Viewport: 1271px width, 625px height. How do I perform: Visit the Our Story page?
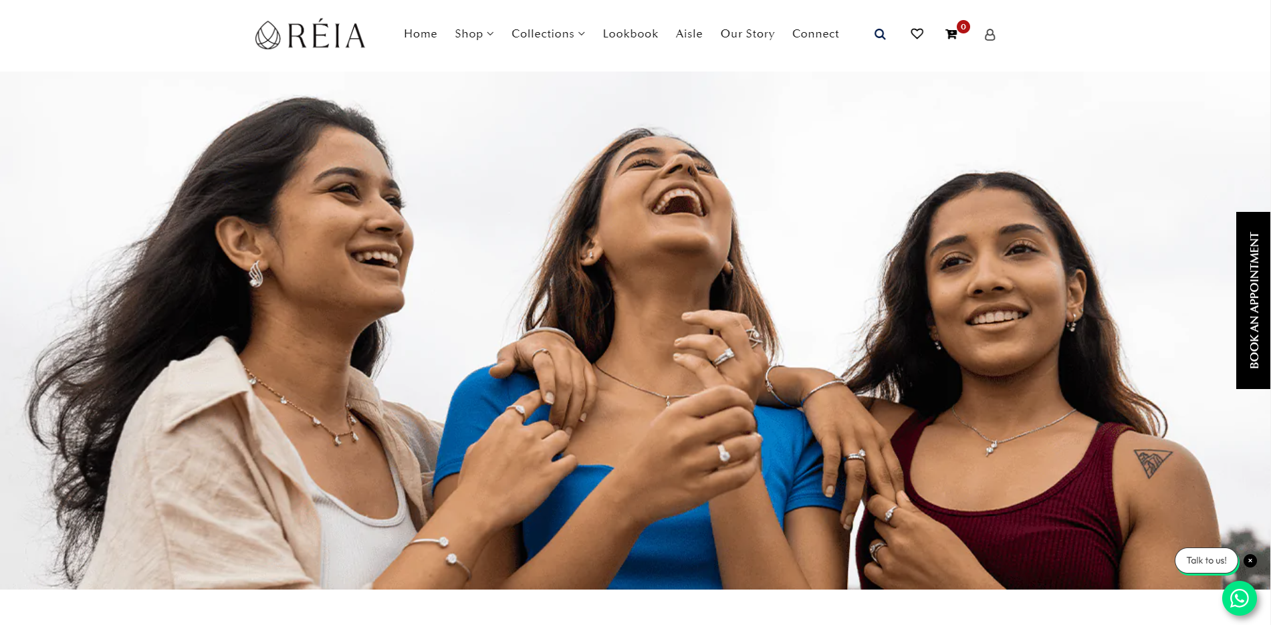[x=747, y=33]
